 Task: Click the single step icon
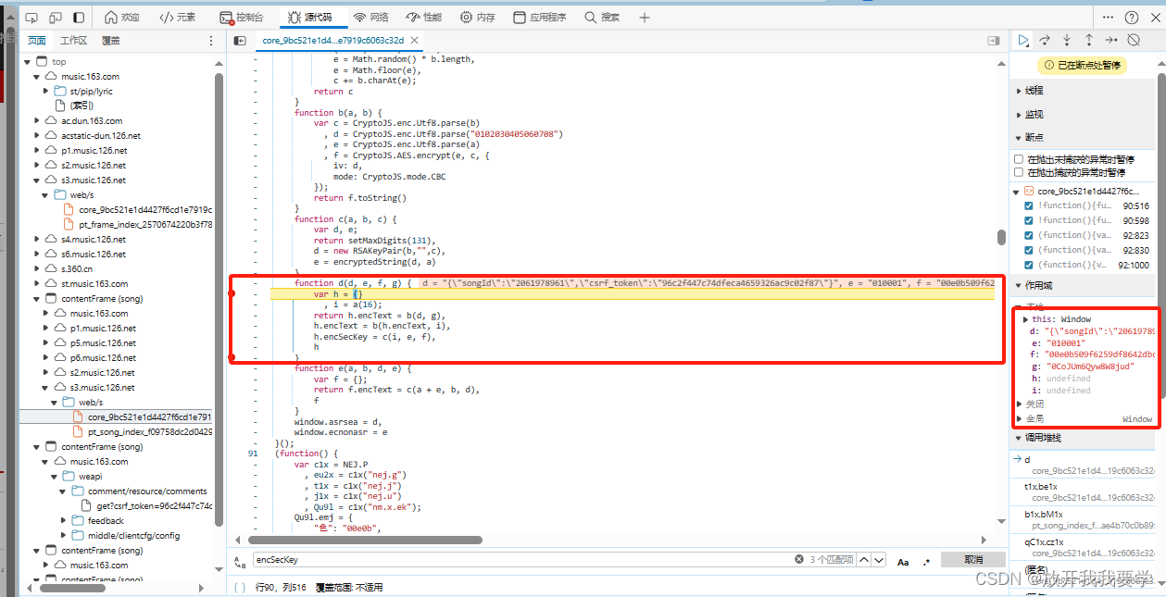[x=1110, y=40]
